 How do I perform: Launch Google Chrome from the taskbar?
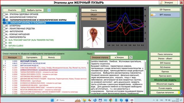(111, 100)
